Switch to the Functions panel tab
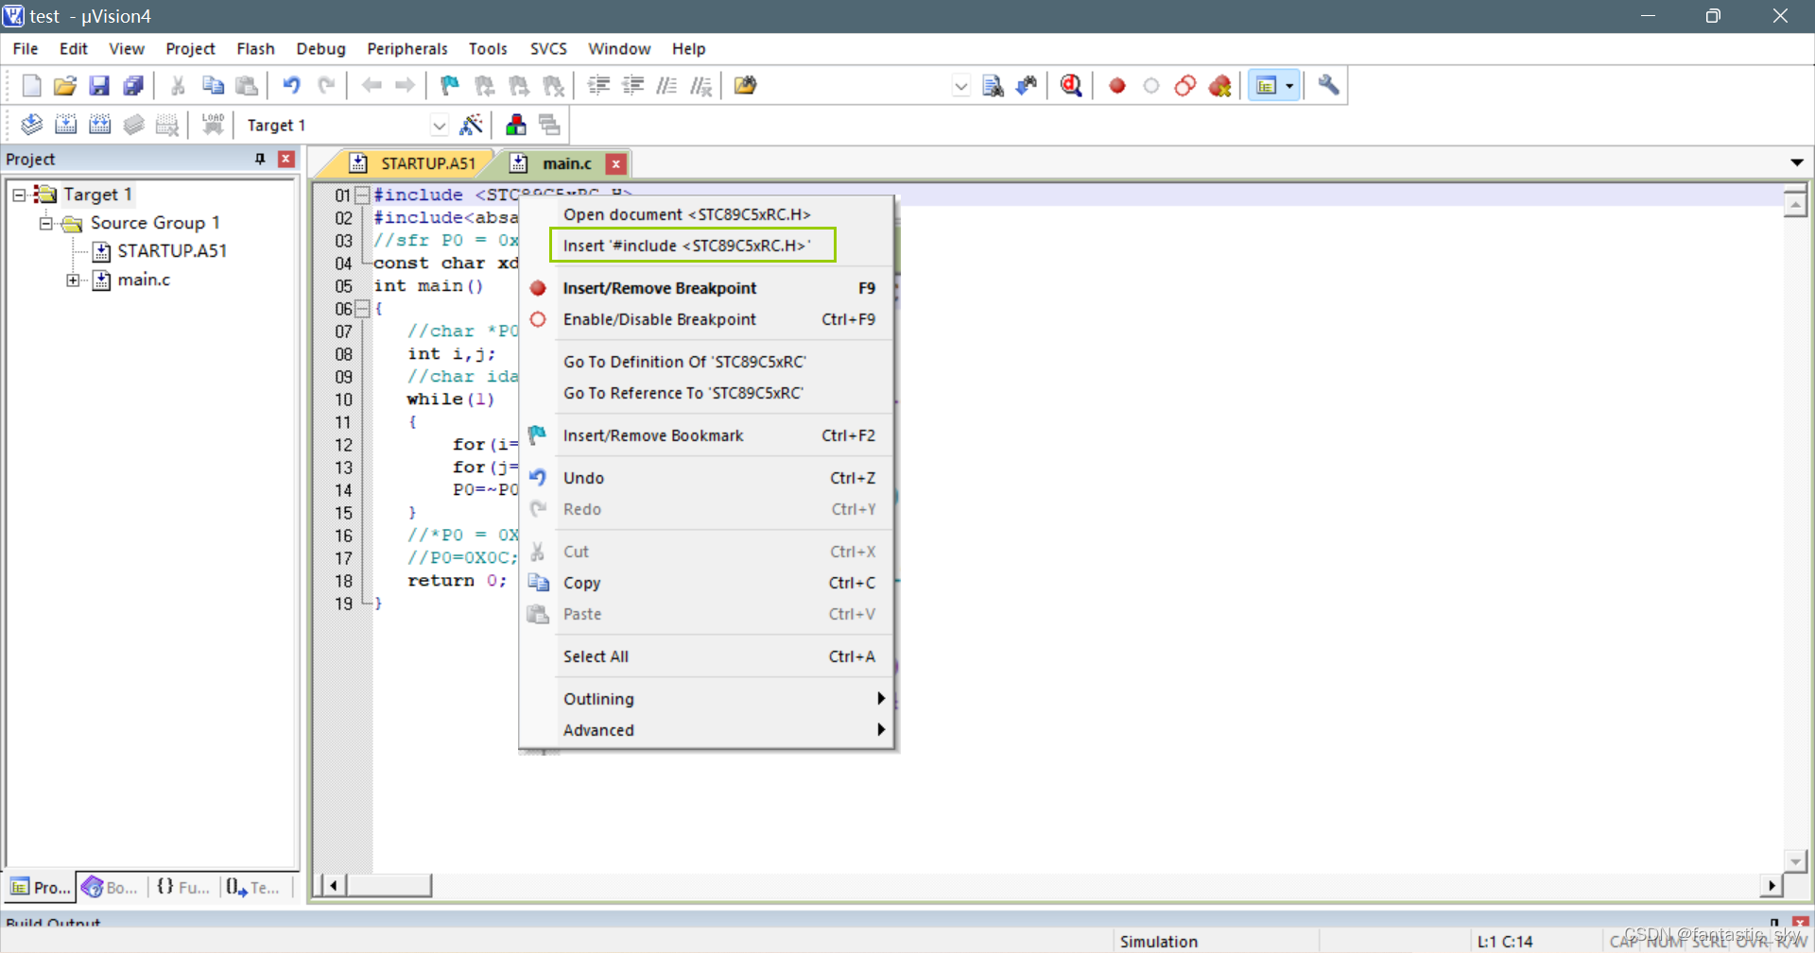The height and width of the screenshot is (953, 1815). click(x=183, y=887)
